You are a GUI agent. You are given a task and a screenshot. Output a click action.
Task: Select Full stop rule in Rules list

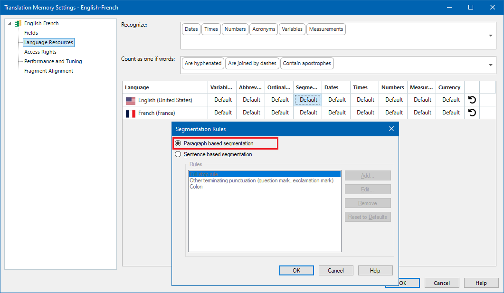point(265,174)
